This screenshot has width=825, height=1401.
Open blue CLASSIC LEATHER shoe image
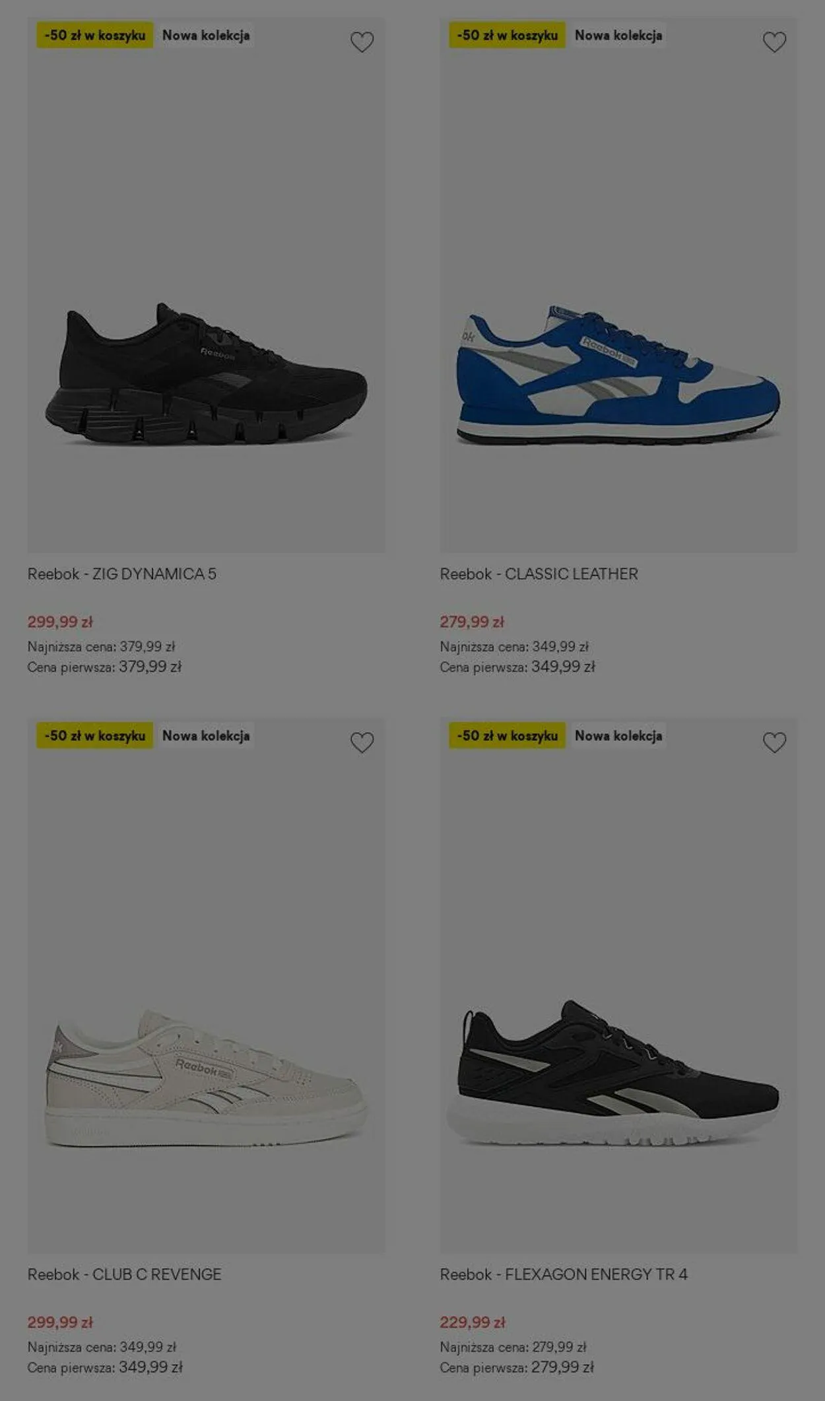coord(618,374)
